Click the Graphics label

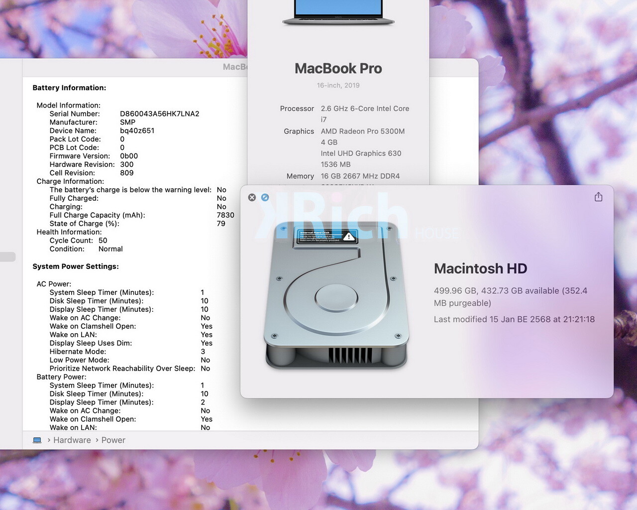(x=299, y=131)
